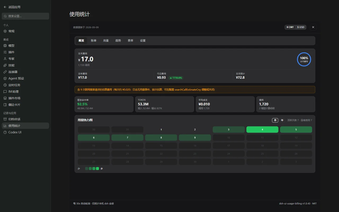
Task: Select the 专家 person icon
Action: click(x=5, y=59)
